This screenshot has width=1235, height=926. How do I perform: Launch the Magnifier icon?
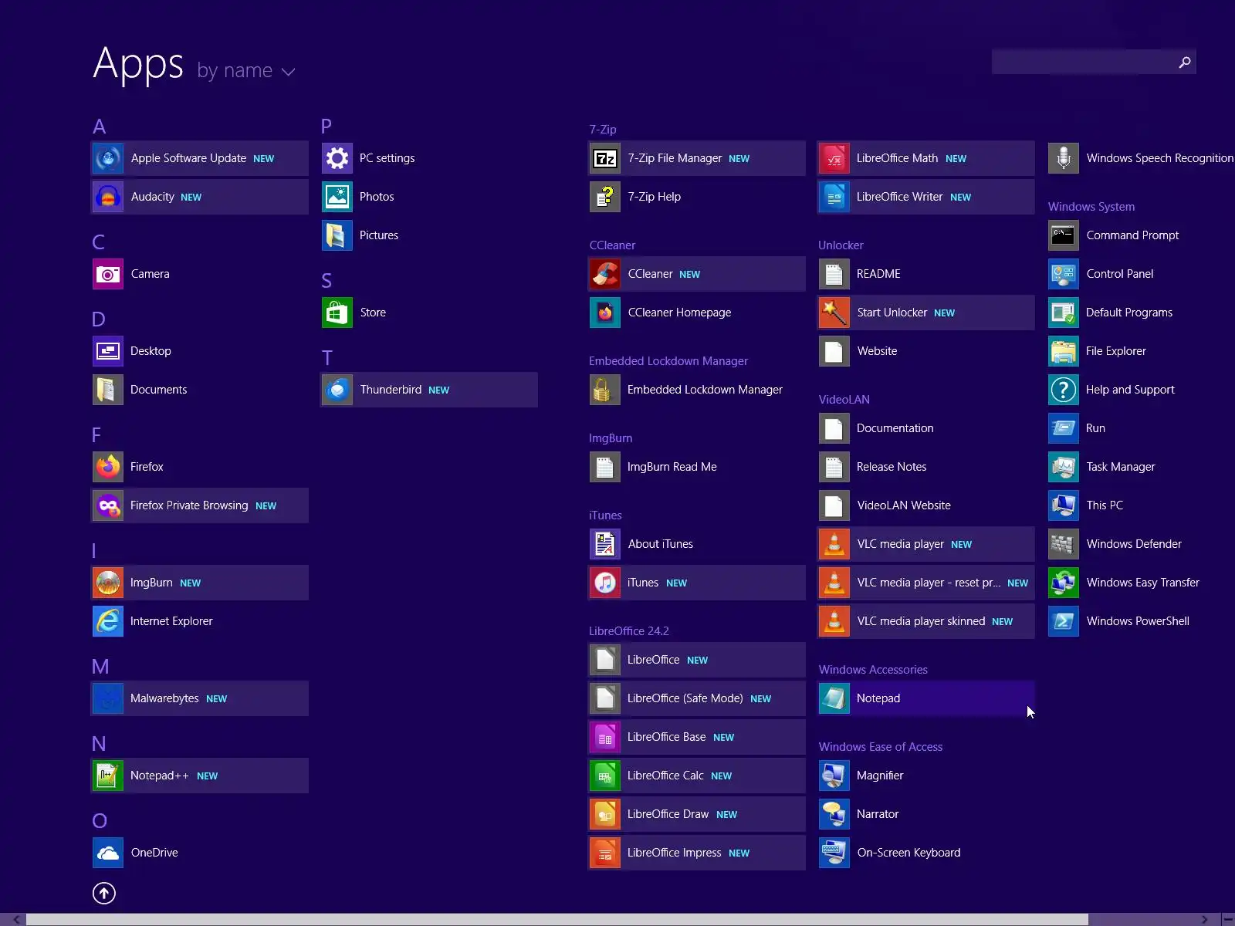(834, 776)
